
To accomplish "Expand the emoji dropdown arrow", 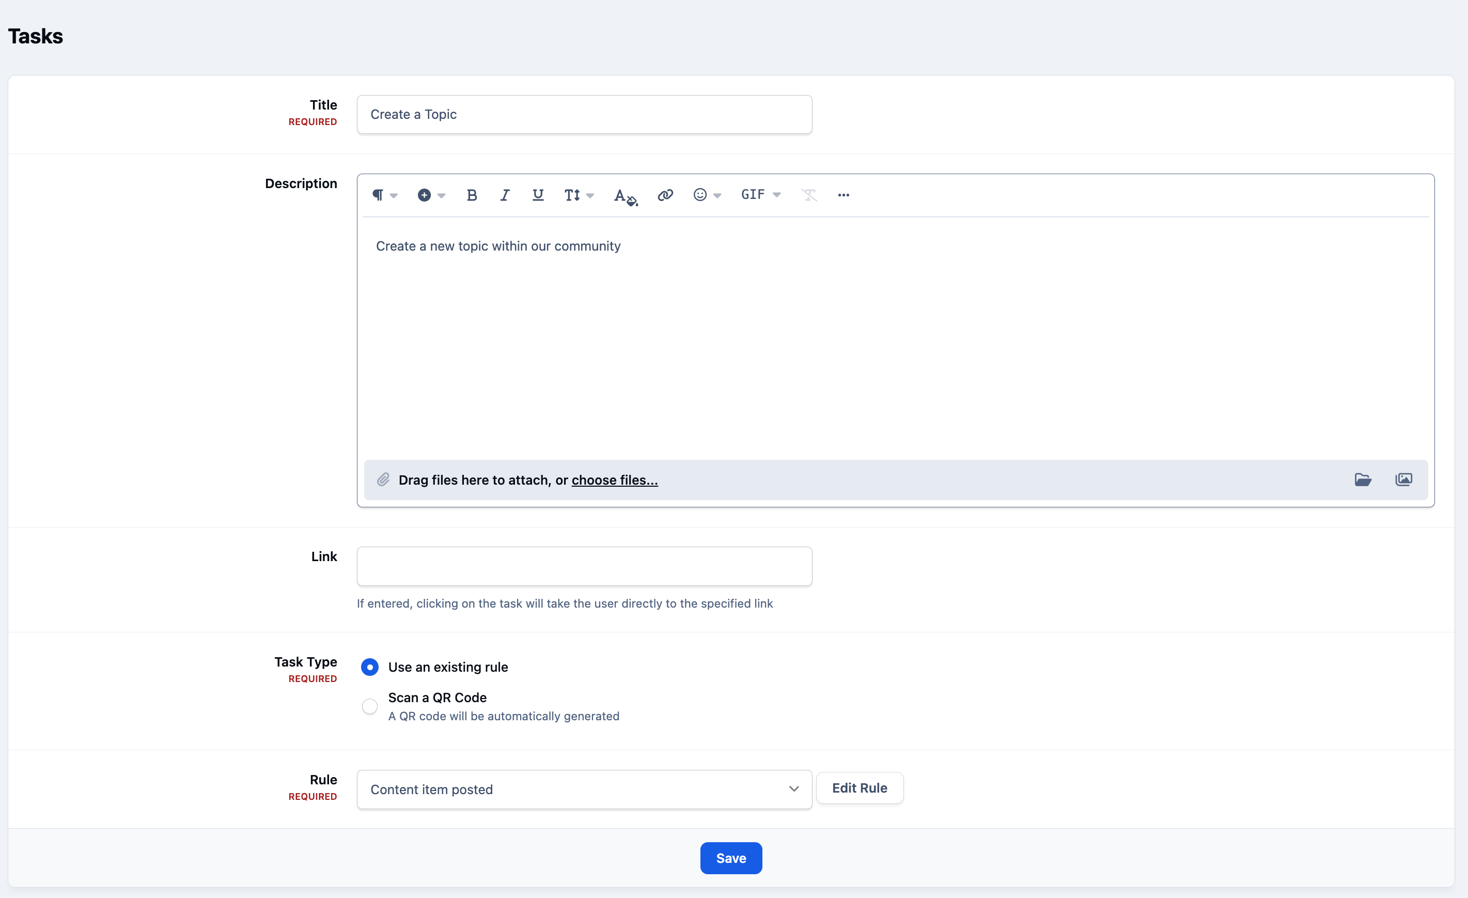I will click(717, 196).
